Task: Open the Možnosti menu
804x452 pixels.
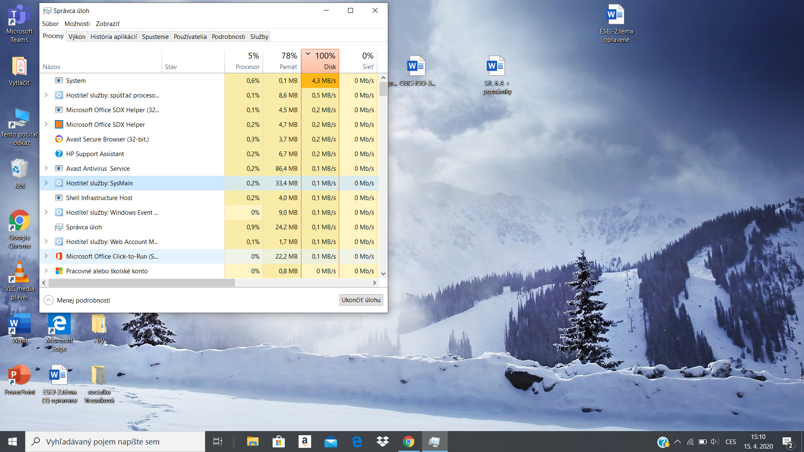Action: 77,23
